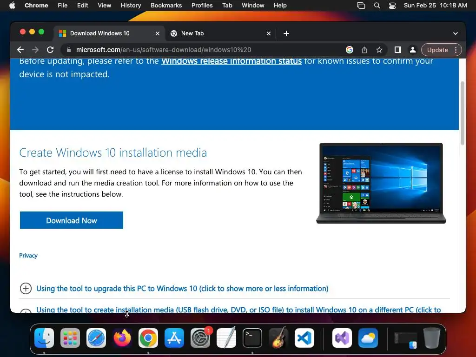476x357 pixels.
Task: Open Spotlight search in menu bar
Action: pyautogui.click(x=377, y=6)
